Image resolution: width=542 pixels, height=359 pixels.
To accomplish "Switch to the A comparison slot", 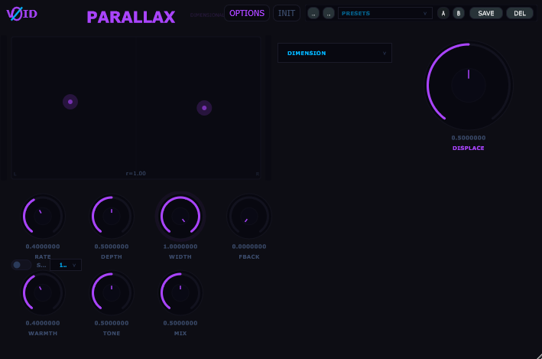I will (x=443, y=14).
